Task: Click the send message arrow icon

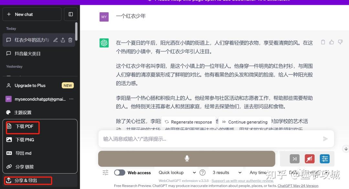Action: (325, 139)
